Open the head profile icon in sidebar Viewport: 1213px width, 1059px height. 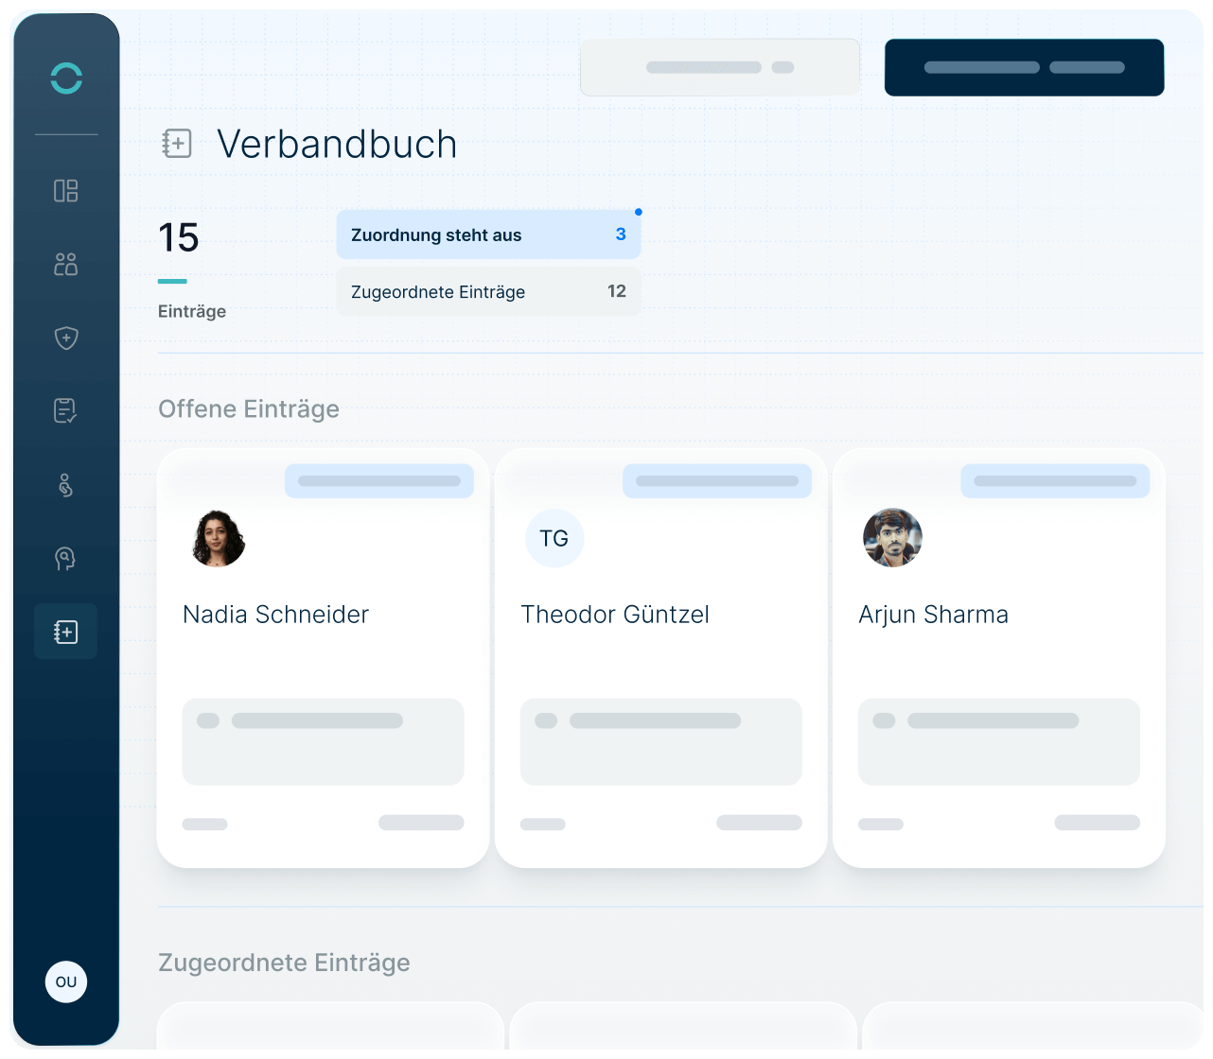pos(65,559)
